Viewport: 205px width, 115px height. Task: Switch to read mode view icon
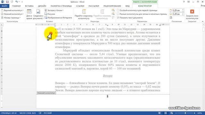pyautogui.click(x=160, y=113)
